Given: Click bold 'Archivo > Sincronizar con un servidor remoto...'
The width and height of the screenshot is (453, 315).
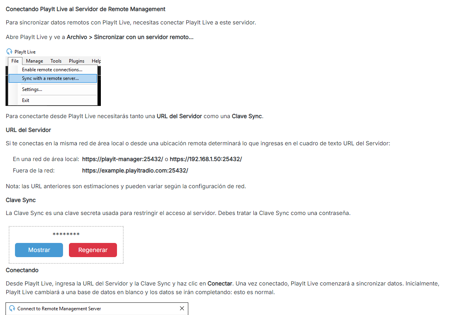Looking at the screenshot, I should pyautogui.click(x=130, y=37).
